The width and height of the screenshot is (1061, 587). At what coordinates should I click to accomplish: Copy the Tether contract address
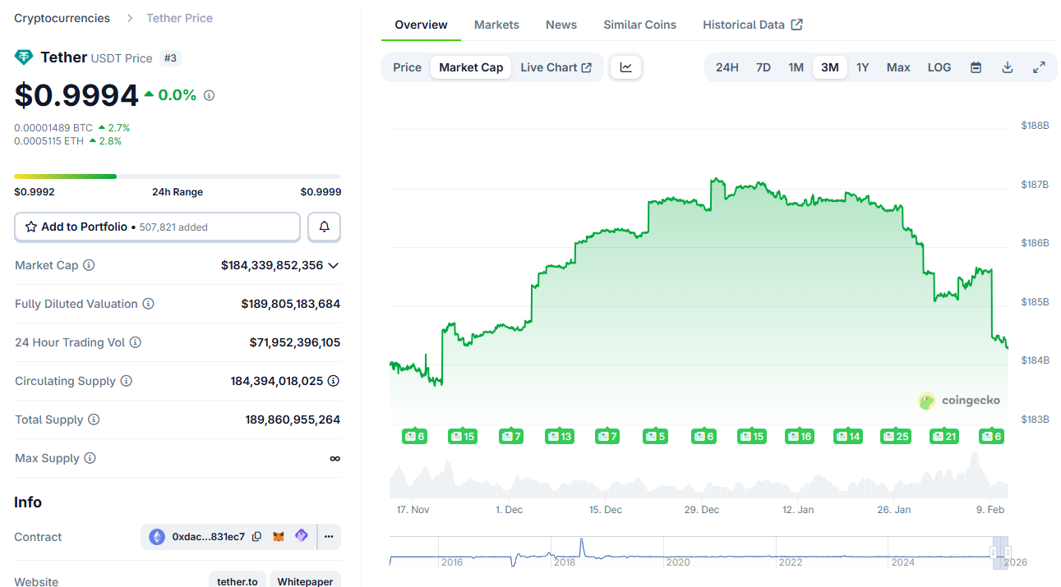click(255, 536)
